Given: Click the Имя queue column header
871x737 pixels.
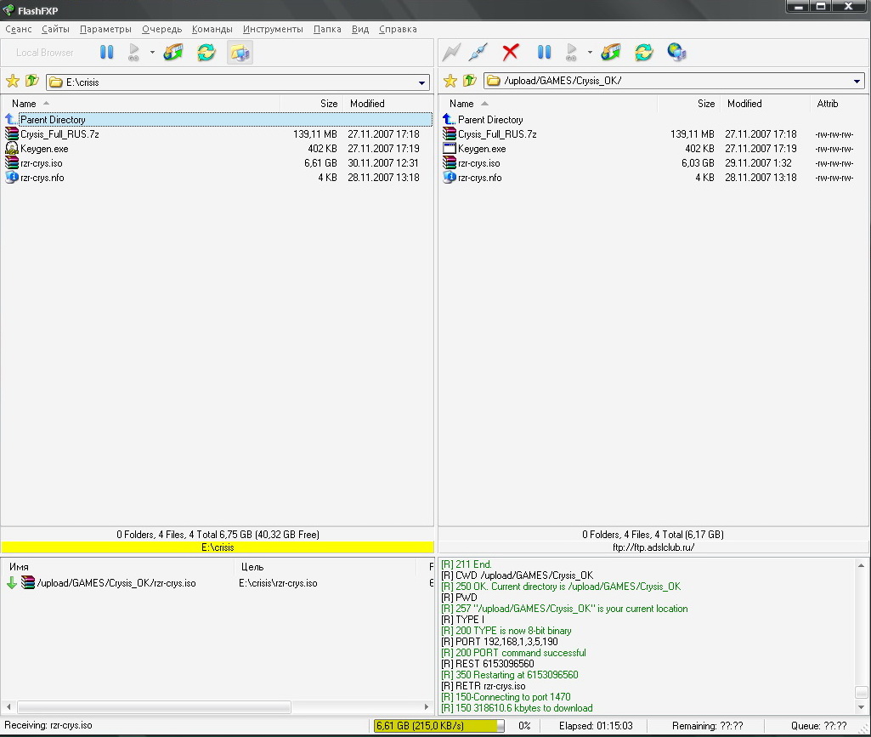Looking at the screenshot, I should coord(118,567).
